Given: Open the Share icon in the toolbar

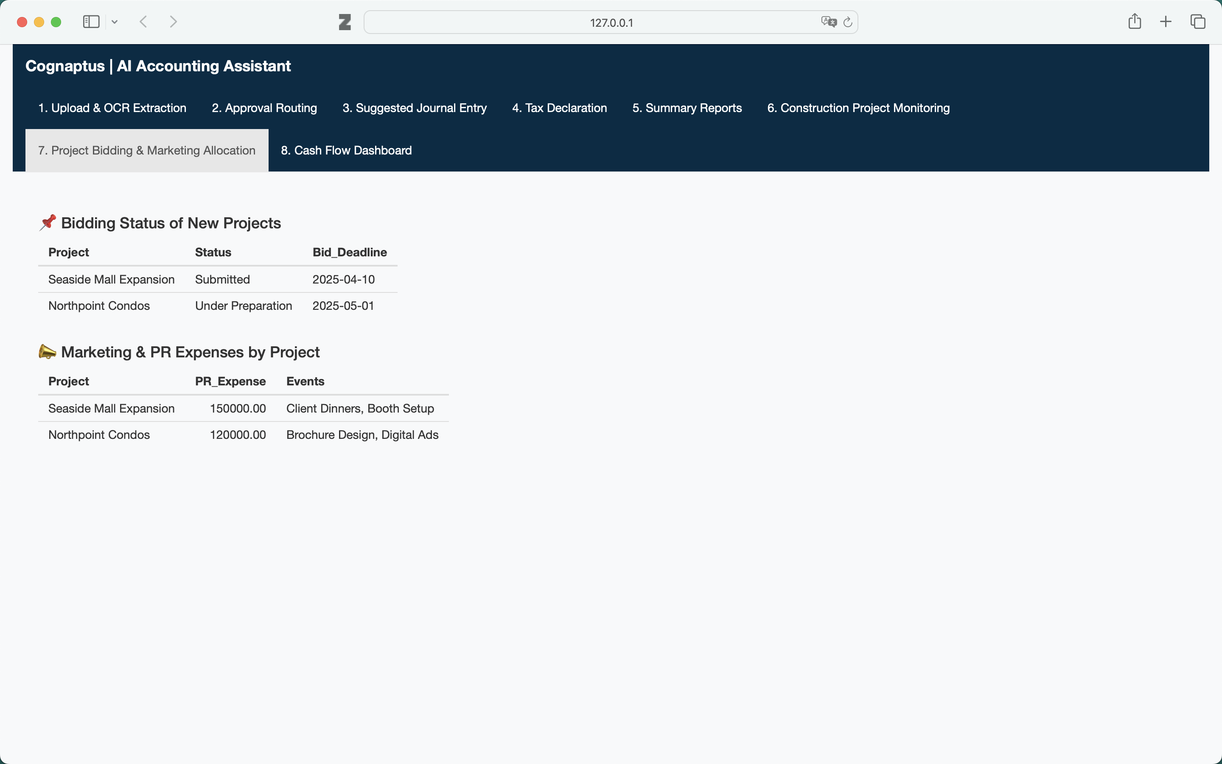Looking at the screenshot, I should pos(1135,21).
